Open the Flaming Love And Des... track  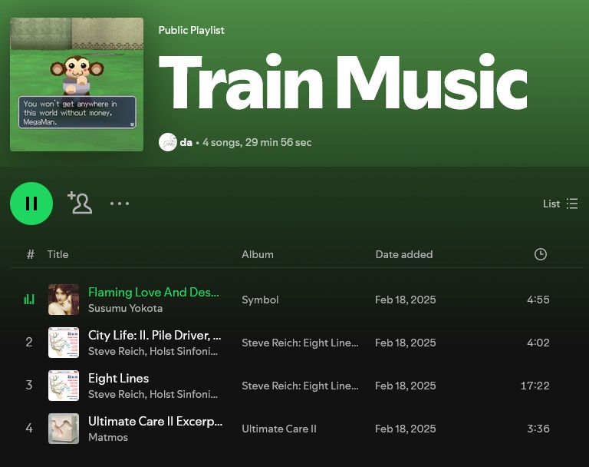153,293
